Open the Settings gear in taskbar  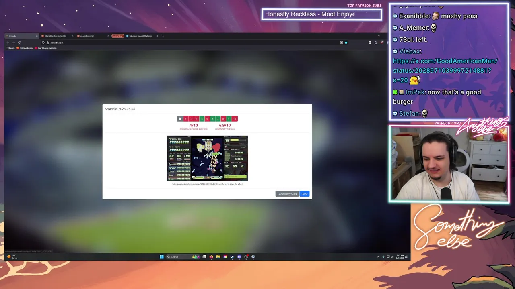tap(253, 257)
